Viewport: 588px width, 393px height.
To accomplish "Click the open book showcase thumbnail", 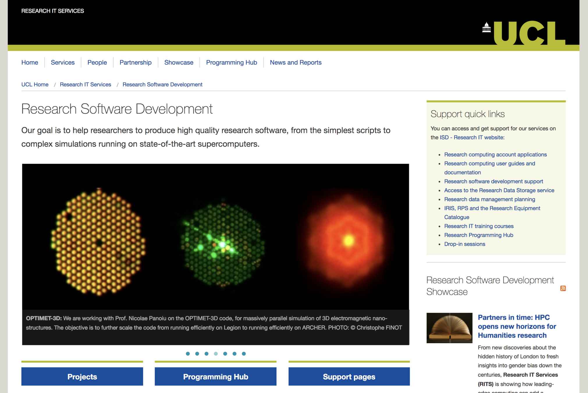I will pos(449,328).
